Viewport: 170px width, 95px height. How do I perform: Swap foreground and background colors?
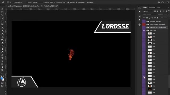(x=3, y=76)
